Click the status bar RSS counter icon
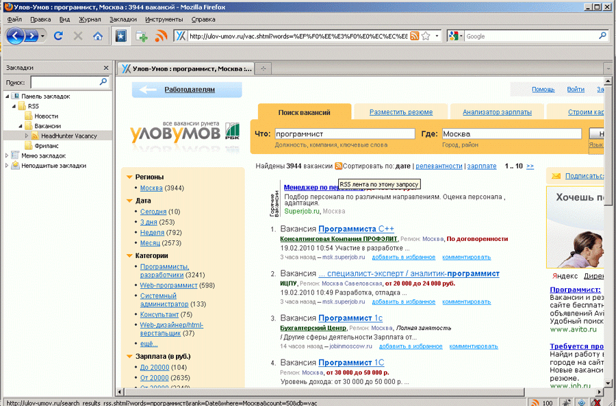Viewport: 616px width, 406px height. pos(535,403)
